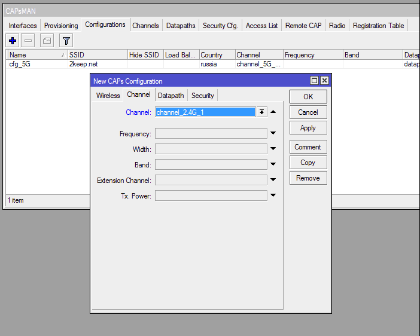Click the minus remove icon in toolbar
The image size is (420, 336).
click(x=29, y=41)
